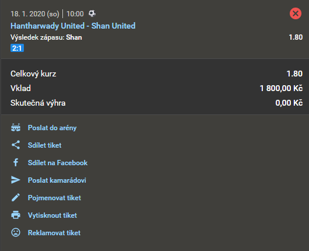Click the arena stadium icon
309x251 pixels.
pyautogui.click(x=16, y=127)
